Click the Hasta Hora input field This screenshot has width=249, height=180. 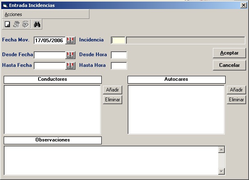point(119,66)
